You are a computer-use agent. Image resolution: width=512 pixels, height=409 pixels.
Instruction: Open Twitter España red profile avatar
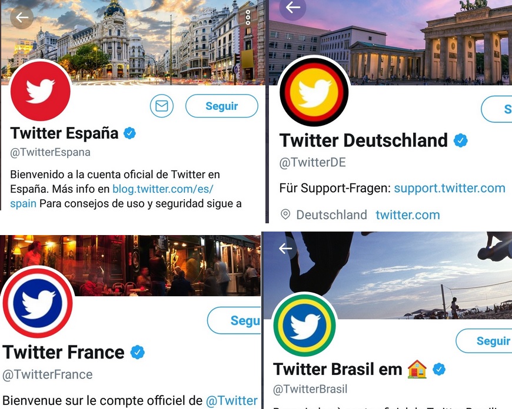41,90
